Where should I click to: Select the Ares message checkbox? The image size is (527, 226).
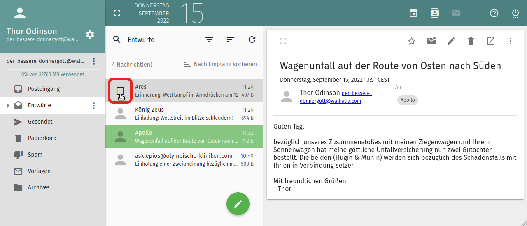click(x=120, y=91)
